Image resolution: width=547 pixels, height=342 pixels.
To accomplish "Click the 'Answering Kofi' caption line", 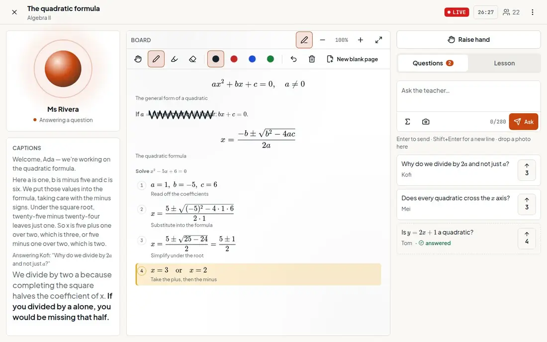I will coord(62,259).
